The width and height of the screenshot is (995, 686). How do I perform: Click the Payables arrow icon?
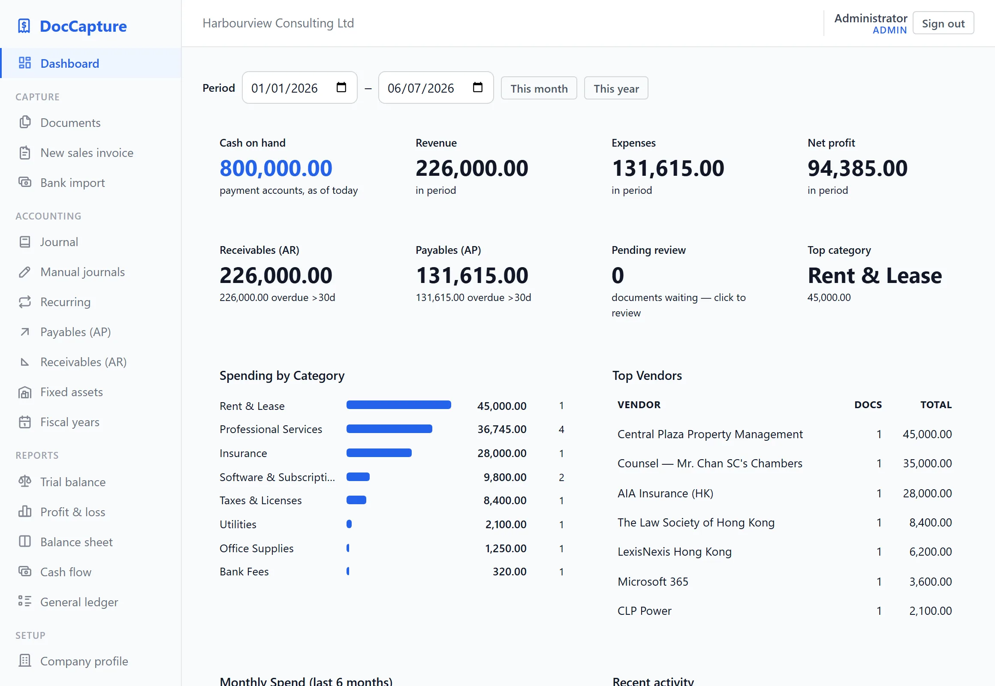25,332
